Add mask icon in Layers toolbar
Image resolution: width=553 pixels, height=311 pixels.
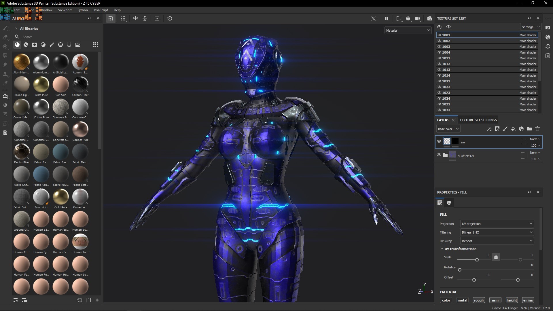point(497,129)
